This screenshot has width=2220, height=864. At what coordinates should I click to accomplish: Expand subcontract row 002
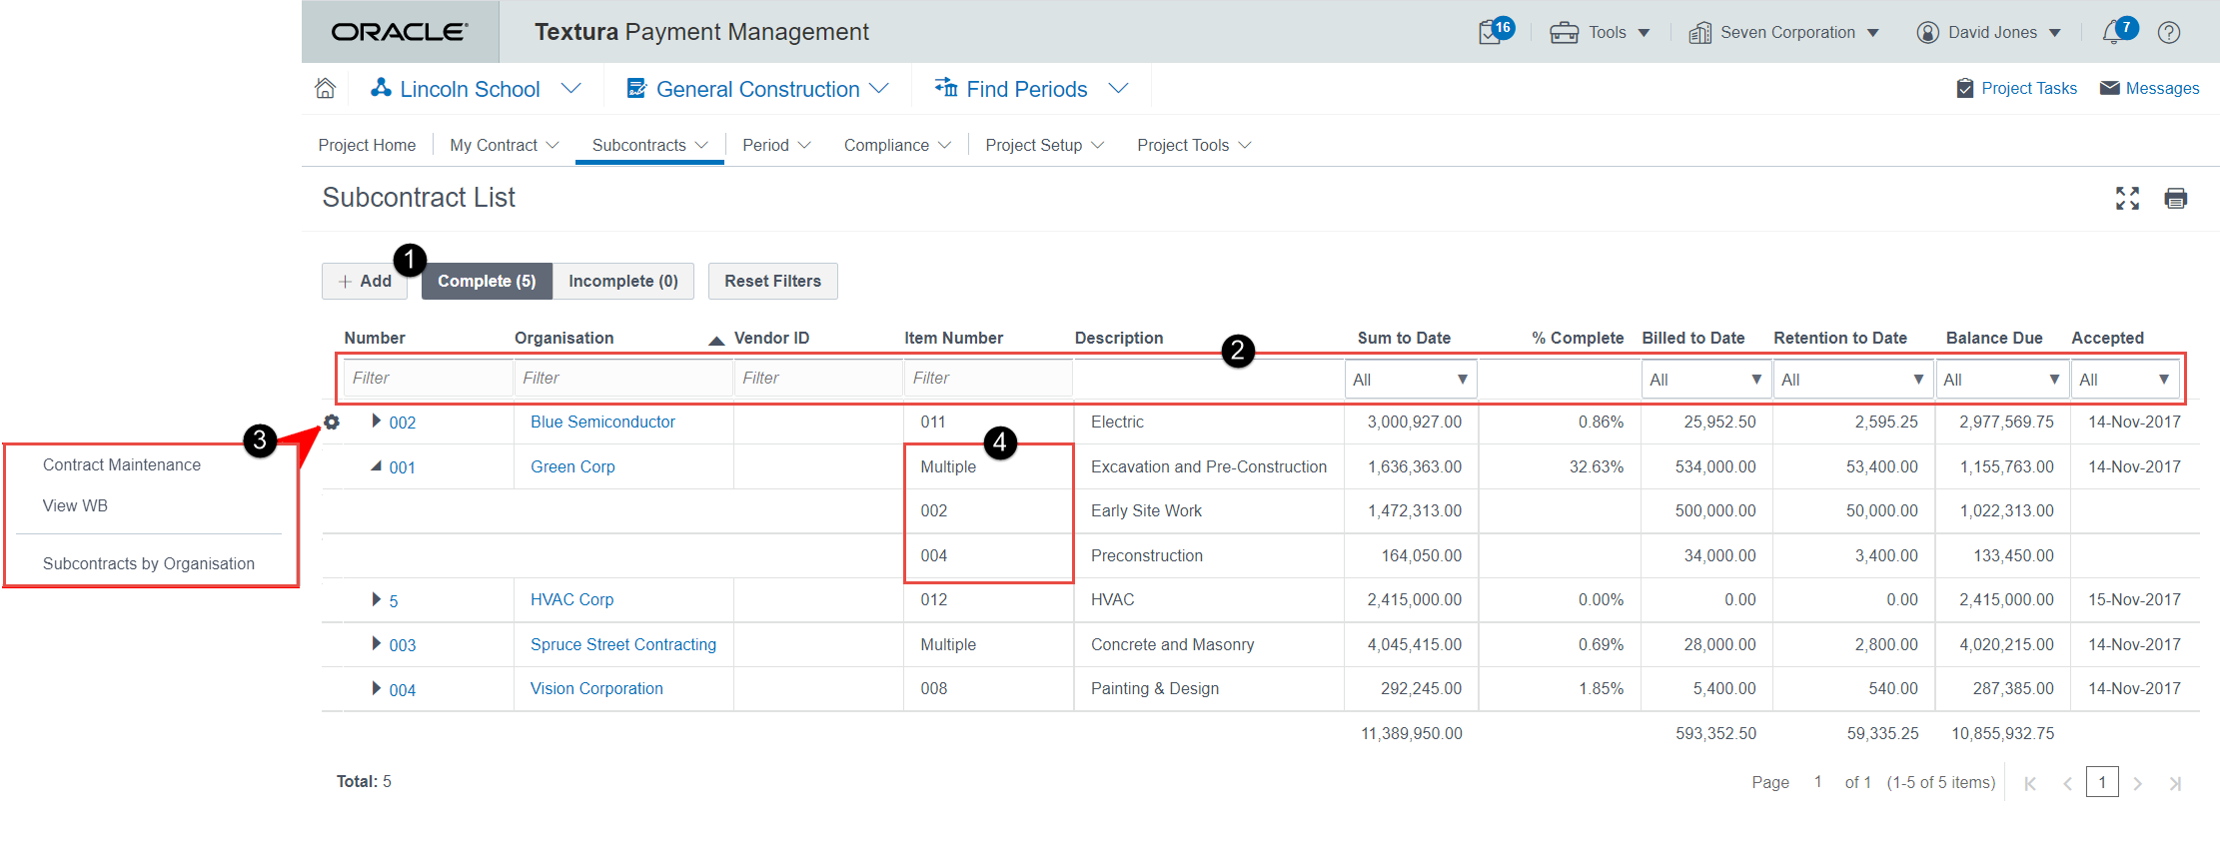[376, 421]
